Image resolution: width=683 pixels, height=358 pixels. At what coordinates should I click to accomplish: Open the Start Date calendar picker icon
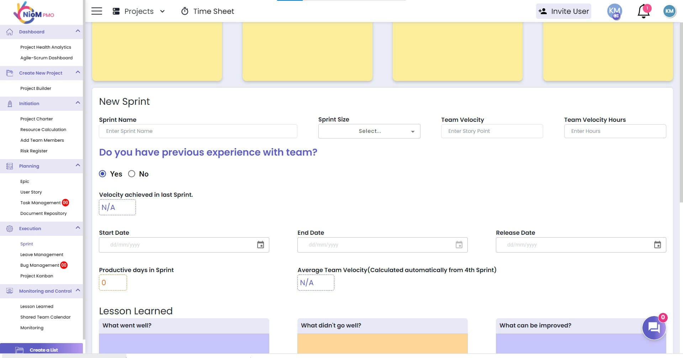tap(260, 245)
